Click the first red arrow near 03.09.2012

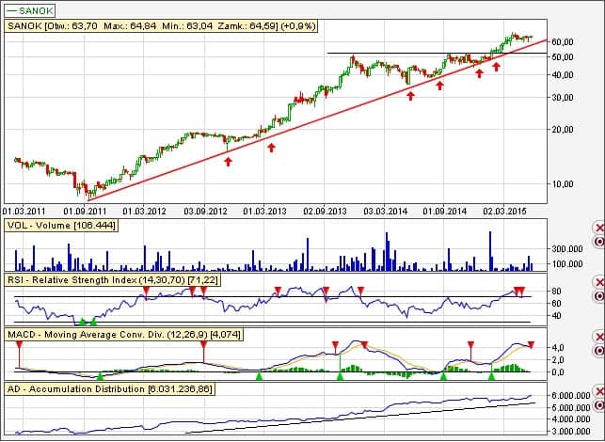(228, 162)
